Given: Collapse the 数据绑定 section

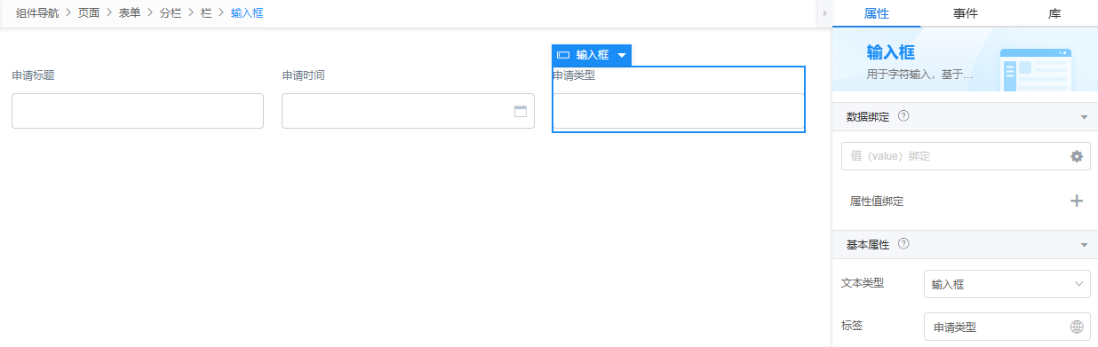Looking at the screenshot, I should pyautogui.click(x=1084, y=117).
